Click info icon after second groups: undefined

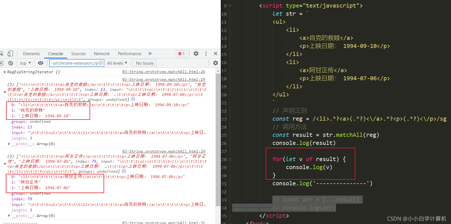(x=124, y=171)
